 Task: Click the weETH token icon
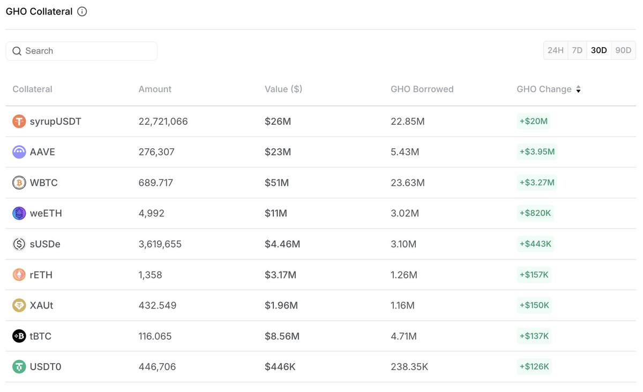click(x=19, y=213)
